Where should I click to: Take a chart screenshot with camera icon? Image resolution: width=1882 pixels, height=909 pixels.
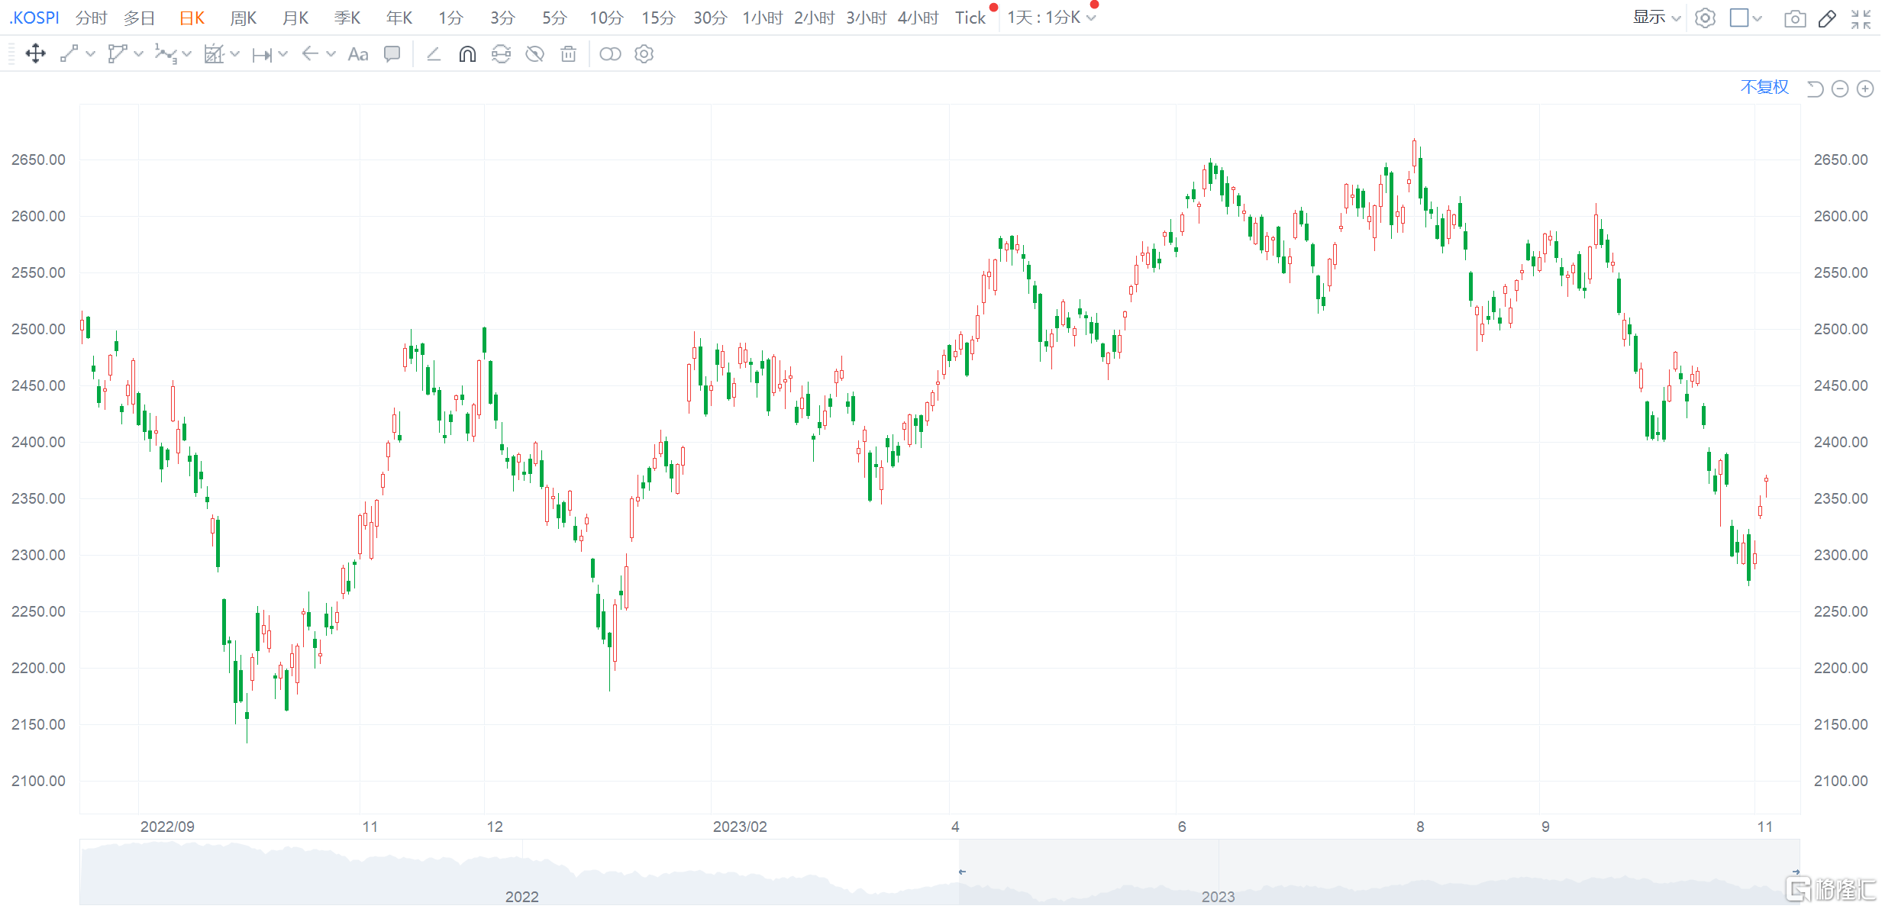tap(1795, 18)
